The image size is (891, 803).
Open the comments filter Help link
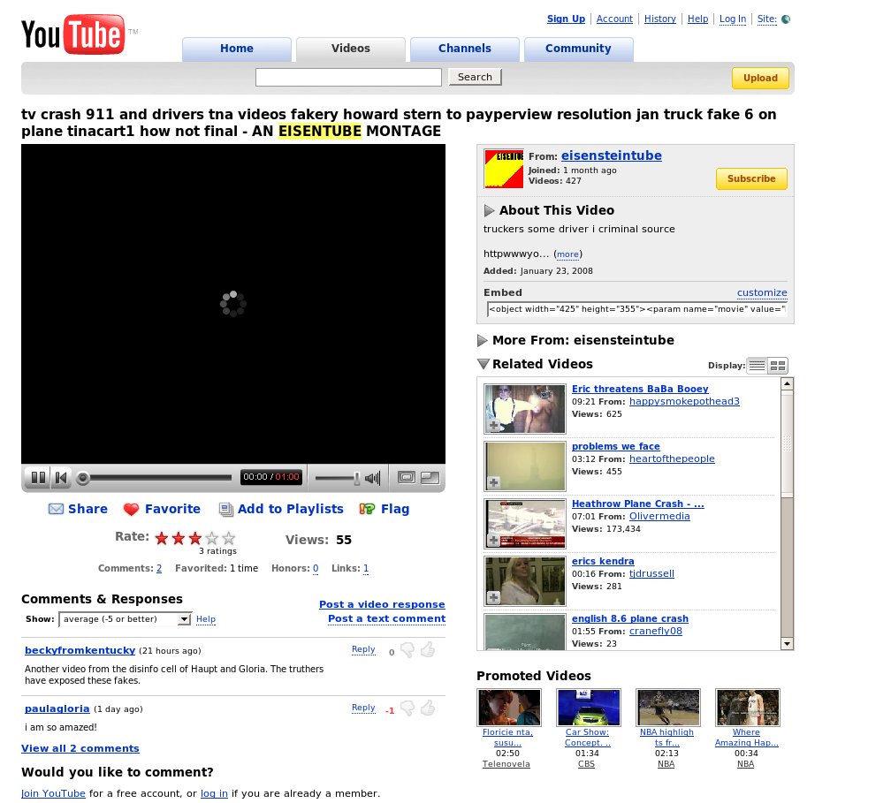click(206, 619)
